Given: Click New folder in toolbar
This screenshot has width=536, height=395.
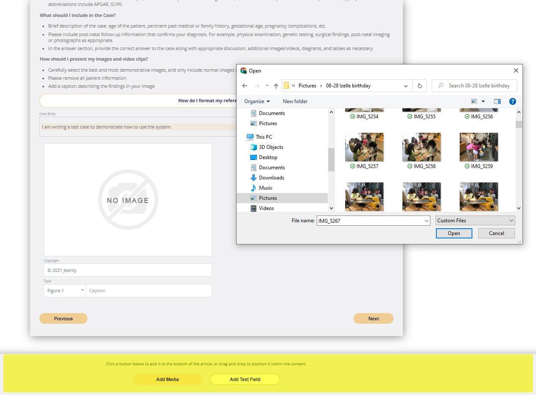Looking at the screenshot, I should coord(295,101).
